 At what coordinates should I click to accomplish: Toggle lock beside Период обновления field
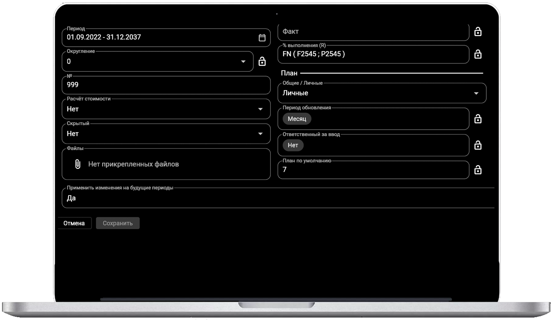[x=478, y=119]
